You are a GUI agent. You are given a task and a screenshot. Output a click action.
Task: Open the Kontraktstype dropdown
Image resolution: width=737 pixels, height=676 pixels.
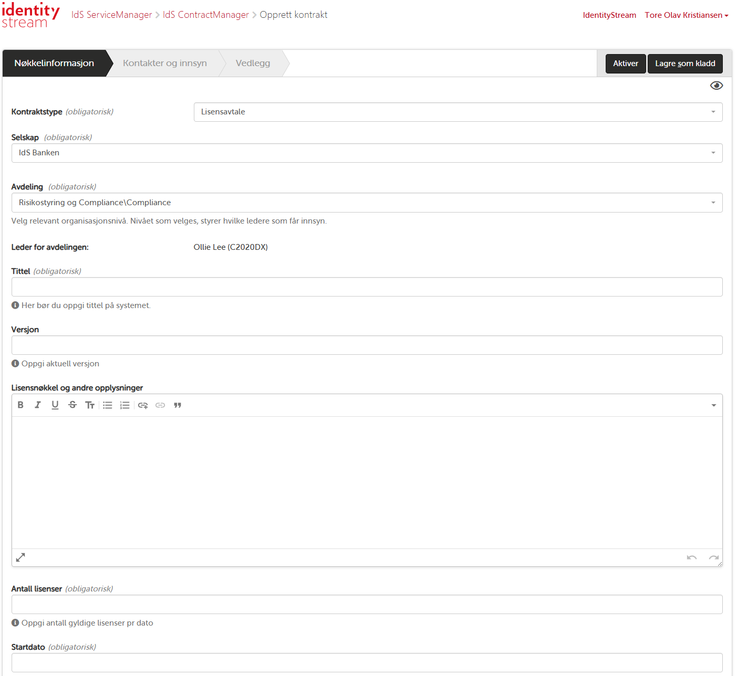458,112
